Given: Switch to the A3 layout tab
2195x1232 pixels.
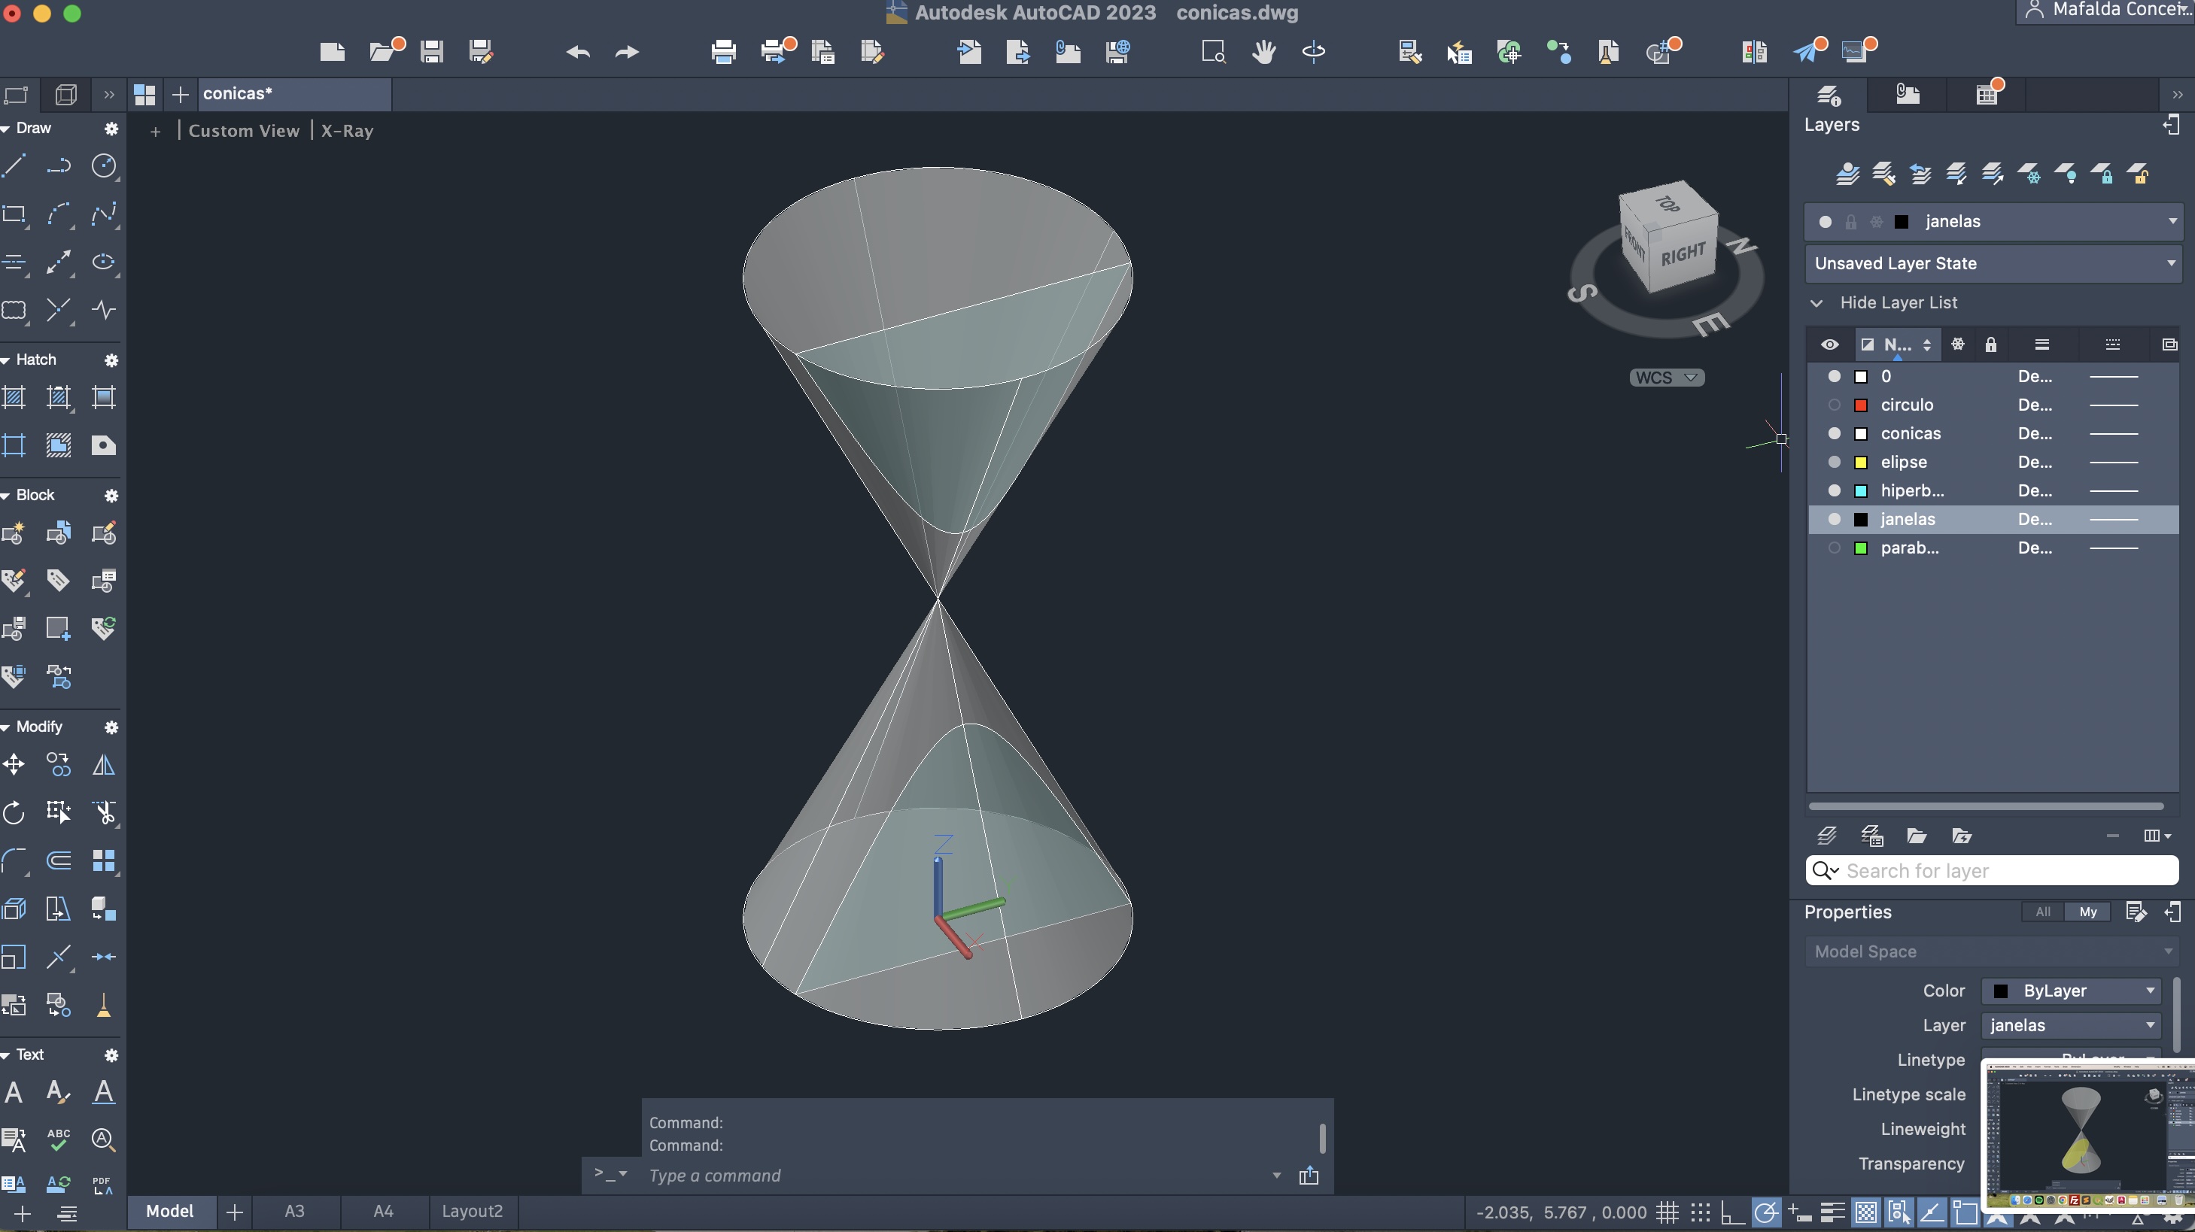Looking at the screenshot, I should 294,1211.
